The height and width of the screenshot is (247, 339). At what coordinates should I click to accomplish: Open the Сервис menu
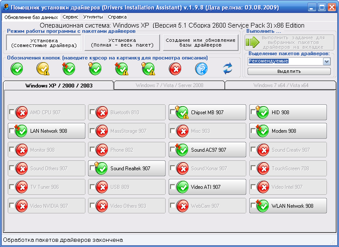[x=70, y=17]
